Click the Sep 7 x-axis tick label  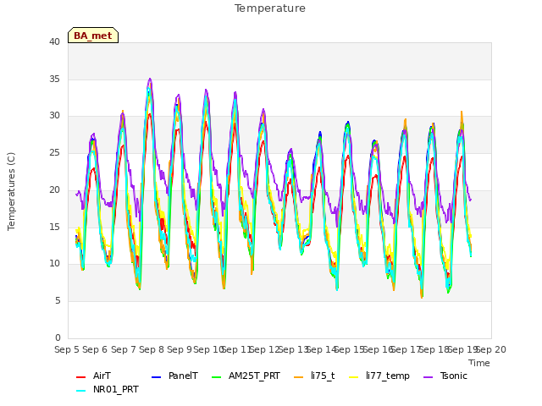tap(124, 349)
